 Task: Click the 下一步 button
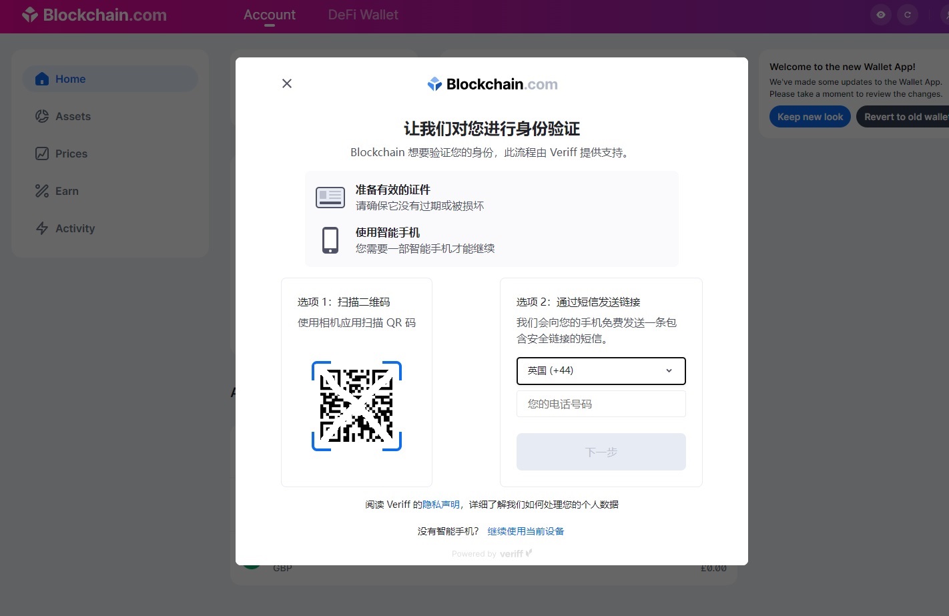pyautogui.click(x=601, y=452)
